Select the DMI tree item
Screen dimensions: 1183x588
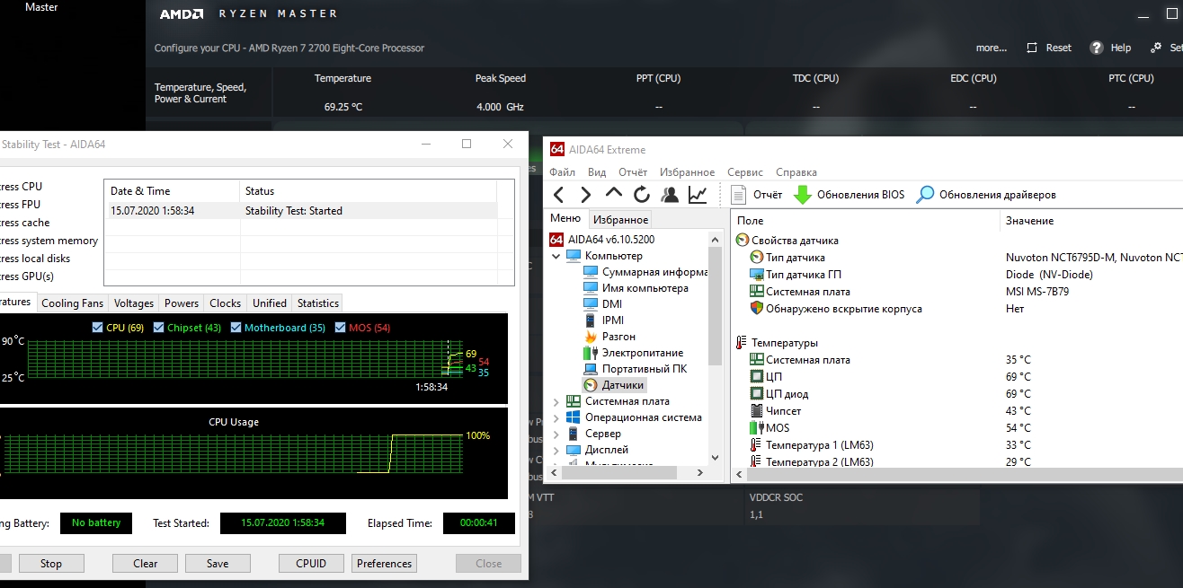pos(603,304)
